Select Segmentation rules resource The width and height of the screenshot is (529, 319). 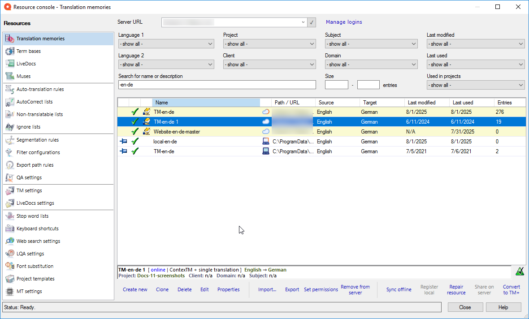coord(38,139)
